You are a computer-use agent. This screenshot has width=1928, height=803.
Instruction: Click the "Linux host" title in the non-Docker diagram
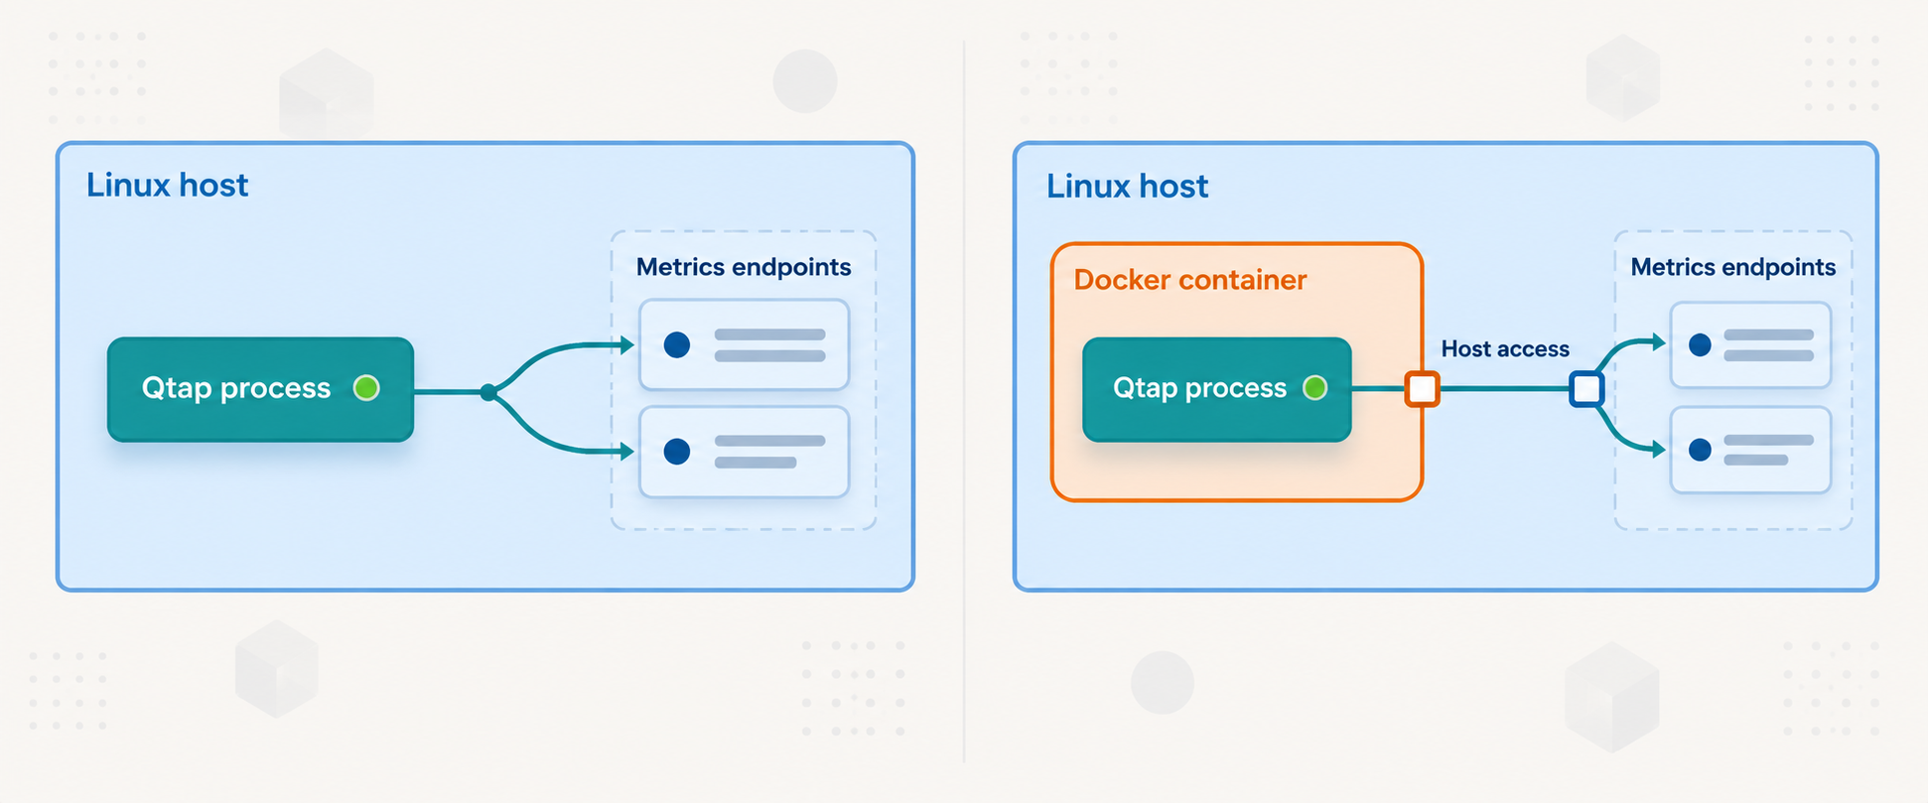pyautogui.click(x=167, y=186)
